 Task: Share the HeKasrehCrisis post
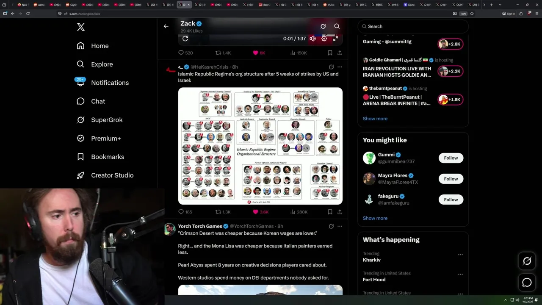[340, 212]
